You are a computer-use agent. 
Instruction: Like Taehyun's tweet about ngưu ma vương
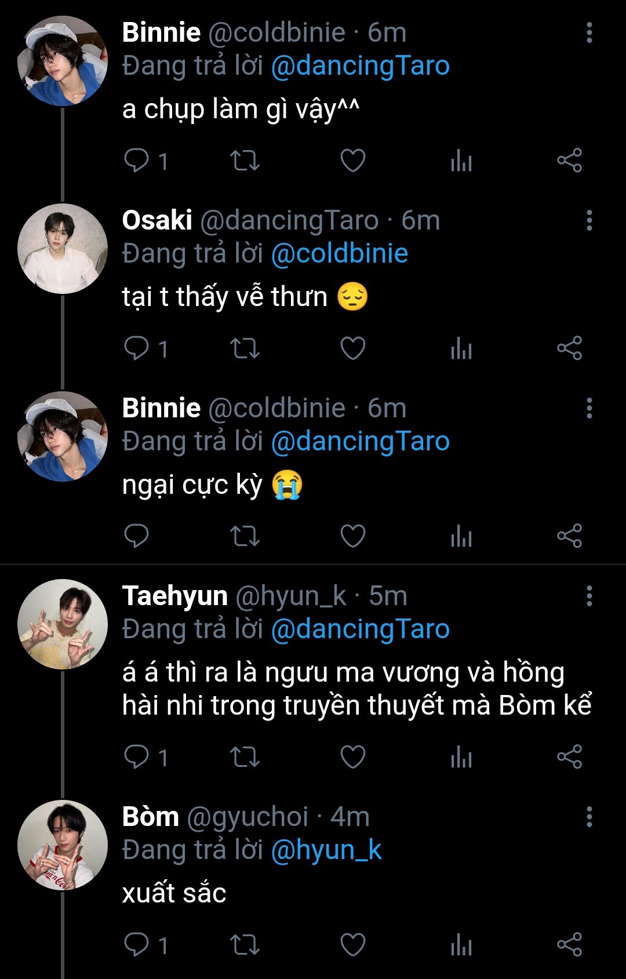(x=352, y=757)
